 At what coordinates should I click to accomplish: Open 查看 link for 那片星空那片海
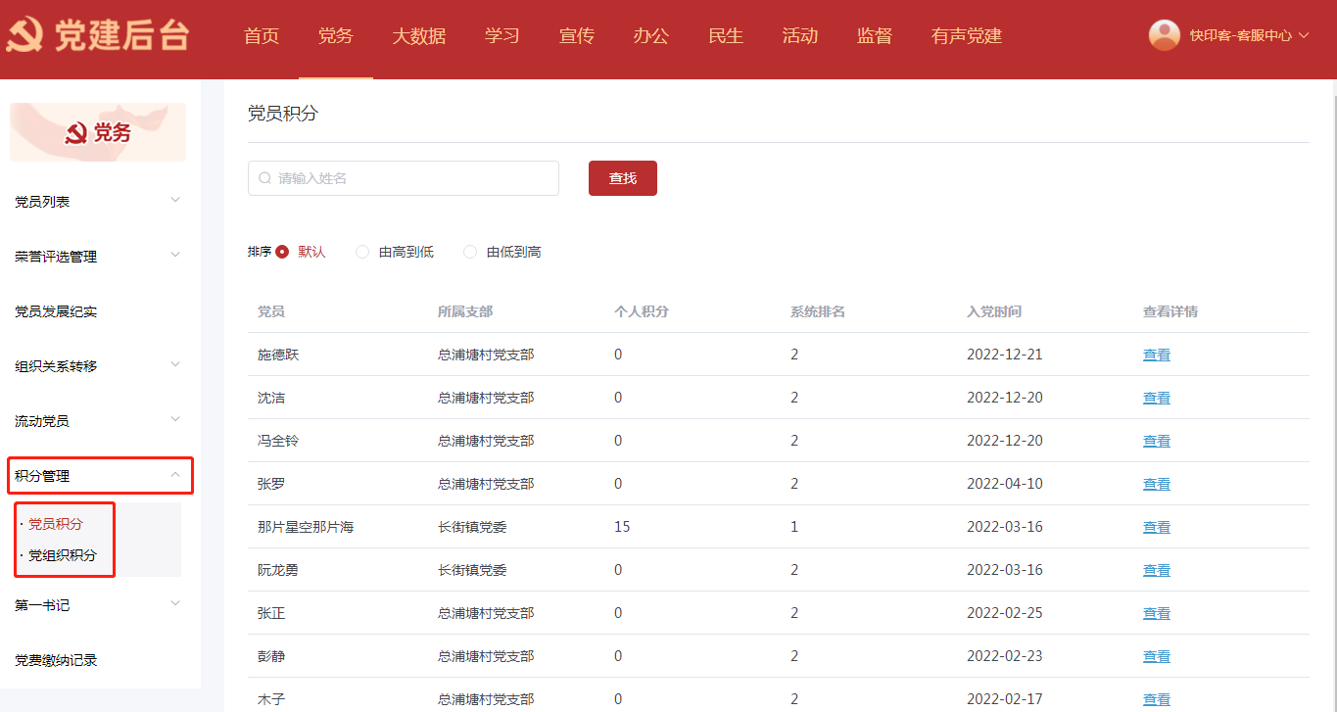(1156, 527)
